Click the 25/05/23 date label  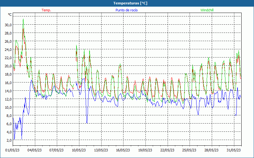189,150
